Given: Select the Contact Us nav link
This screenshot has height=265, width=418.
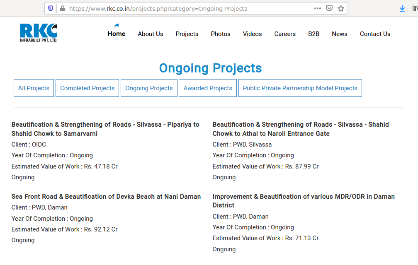Looking at the screenshot, I should (x=375, y=34).
